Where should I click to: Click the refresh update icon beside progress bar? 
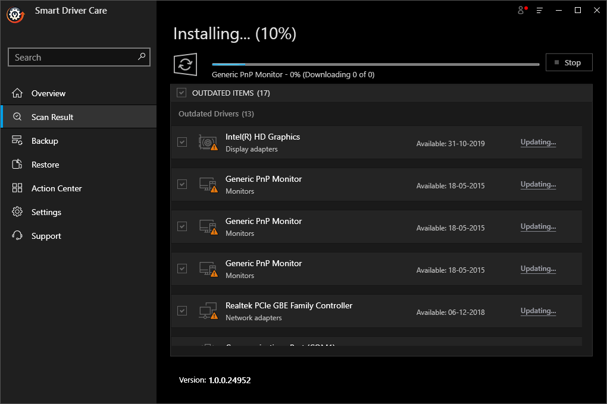[x=185, y=64]
